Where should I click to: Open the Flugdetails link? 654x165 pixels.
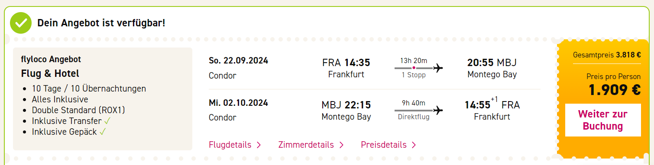pos(230,145)
